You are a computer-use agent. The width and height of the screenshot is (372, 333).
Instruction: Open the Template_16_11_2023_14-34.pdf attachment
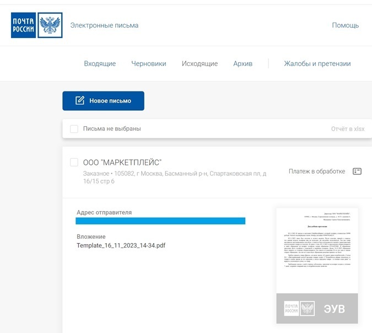[121, 245]
